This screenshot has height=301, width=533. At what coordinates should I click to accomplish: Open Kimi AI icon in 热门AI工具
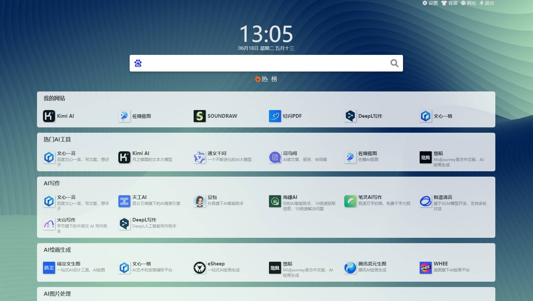tap(124, 157)
